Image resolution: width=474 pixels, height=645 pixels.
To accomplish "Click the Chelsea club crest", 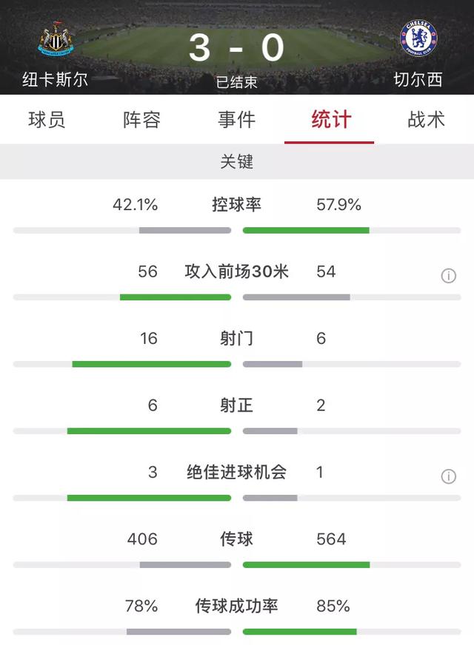I will (x=418, y=39).
